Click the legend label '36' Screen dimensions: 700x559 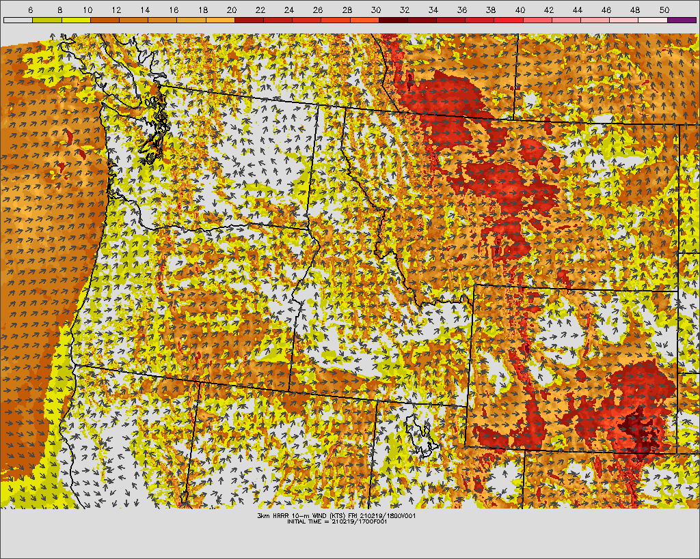click(462, 10)
